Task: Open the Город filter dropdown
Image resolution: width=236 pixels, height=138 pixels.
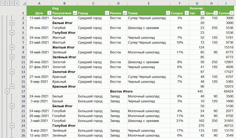Action: (106, 13)
